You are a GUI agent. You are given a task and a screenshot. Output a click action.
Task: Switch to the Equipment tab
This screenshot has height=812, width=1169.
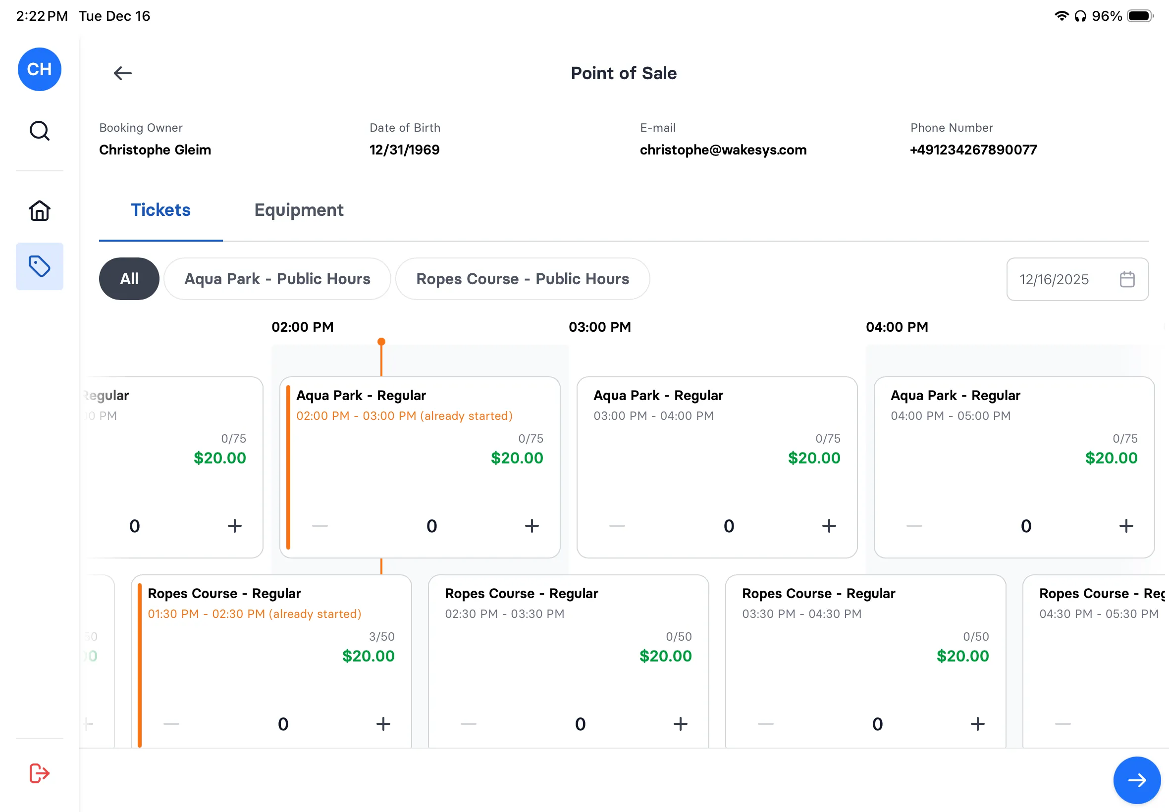pos(299,209)
